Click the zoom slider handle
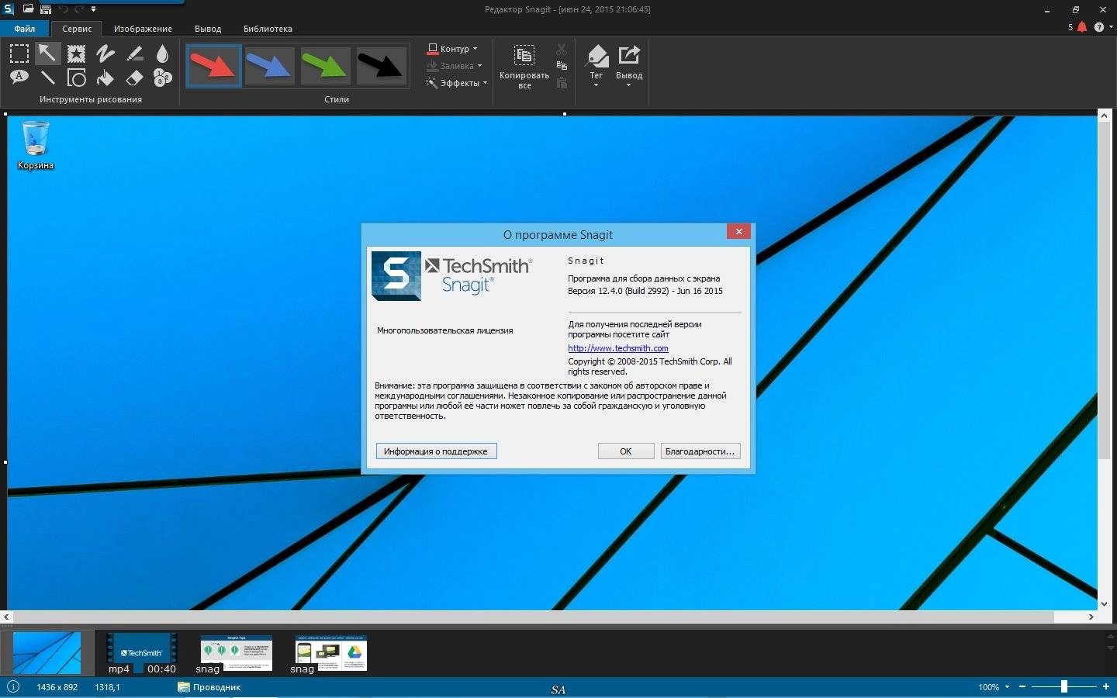Image resolution: width=1117 pixels, height=698 pixels. point(1064,686)
